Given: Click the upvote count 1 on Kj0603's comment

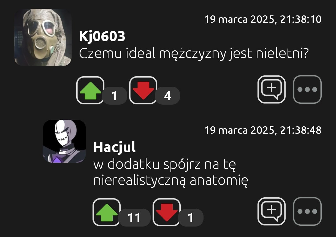Looking at the screenshot, I should (115, 96).
